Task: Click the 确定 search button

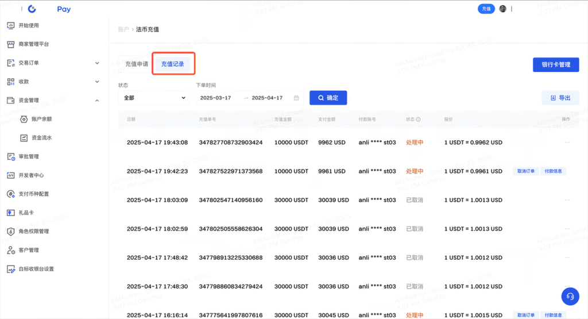Action: 328,98
